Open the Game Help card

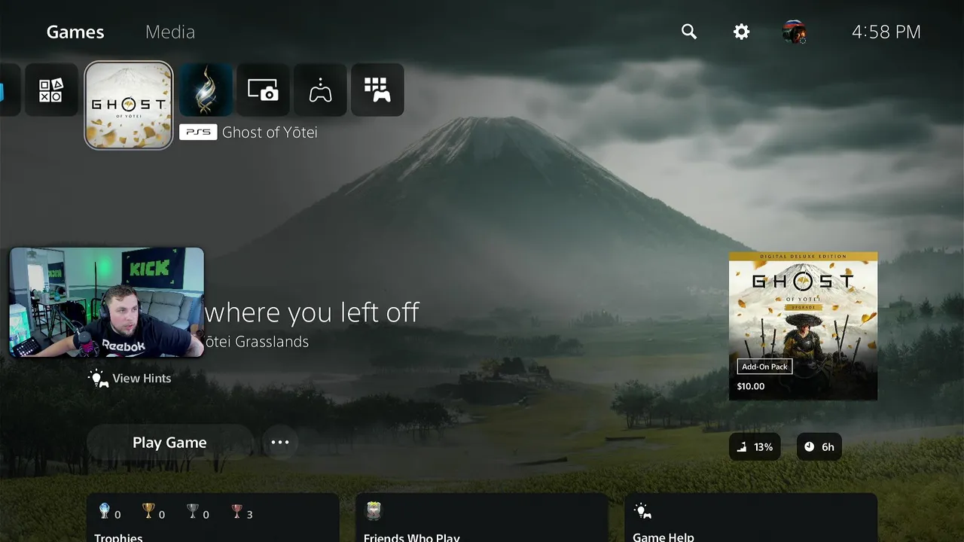click(751, 518)
